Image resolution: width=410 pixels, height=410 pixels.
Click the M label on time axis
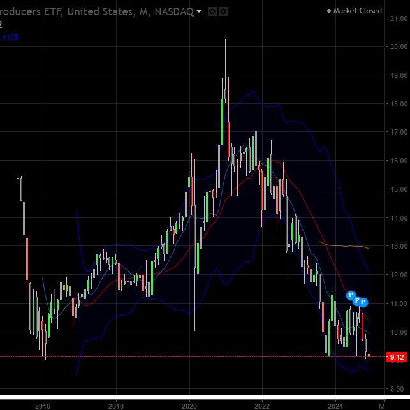pos(382,406)
